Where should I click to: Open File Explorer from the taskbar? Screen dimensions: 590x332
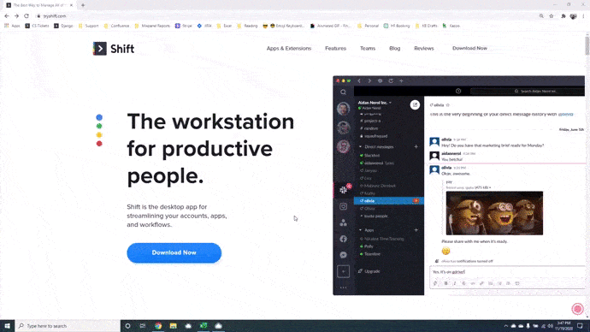coord(173,326)
